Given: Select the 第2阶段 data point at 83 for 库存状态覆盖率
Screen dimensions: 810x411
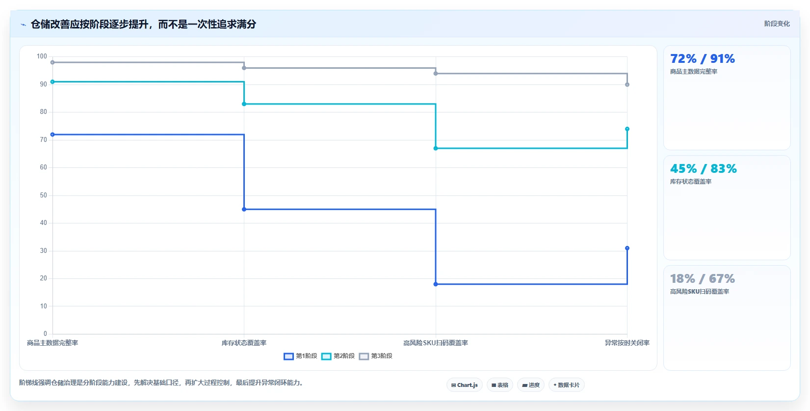Looking at the screenshot, I should tap(244, 104).
